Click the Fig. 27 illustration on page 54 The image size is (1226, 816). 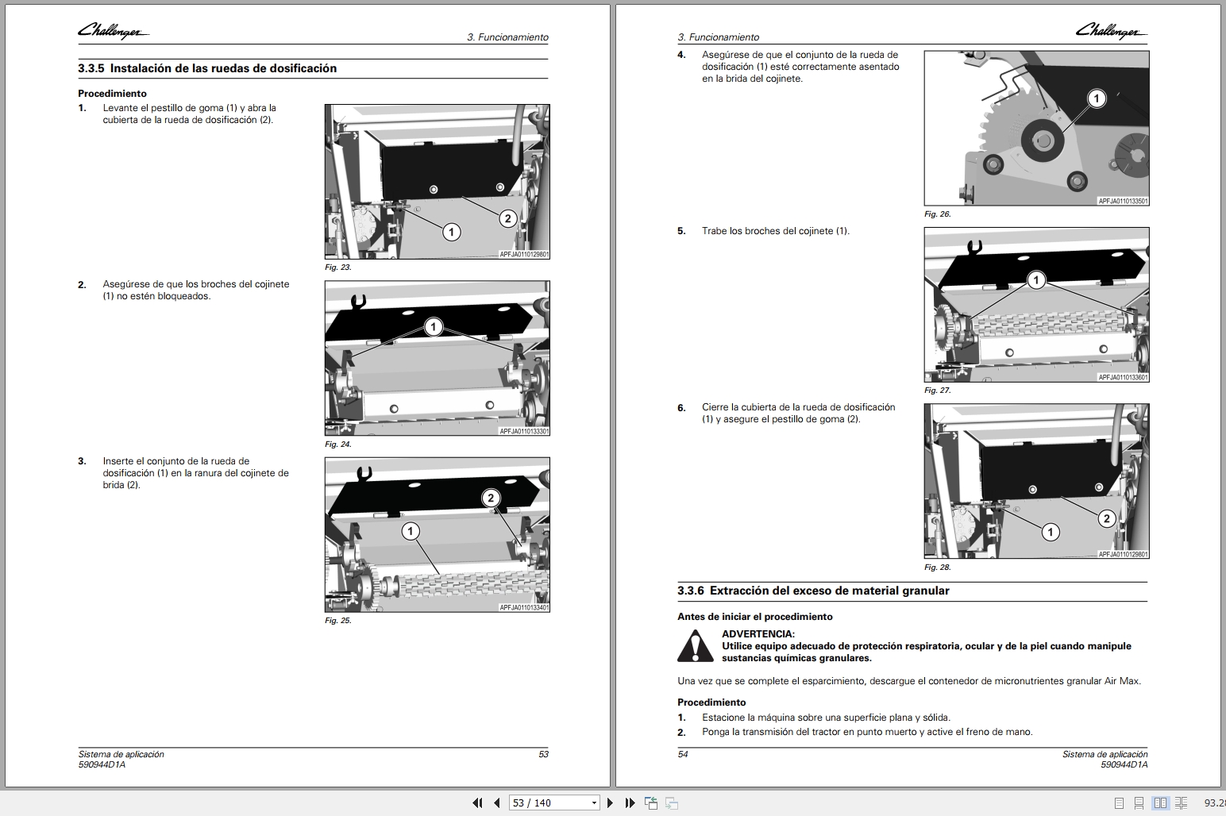pyautogui.click(x=1036, y=305)
